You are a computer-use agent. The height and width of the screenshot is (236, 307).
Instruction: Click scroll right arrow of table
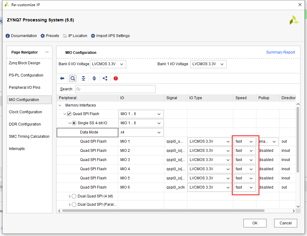pos(294,211)
